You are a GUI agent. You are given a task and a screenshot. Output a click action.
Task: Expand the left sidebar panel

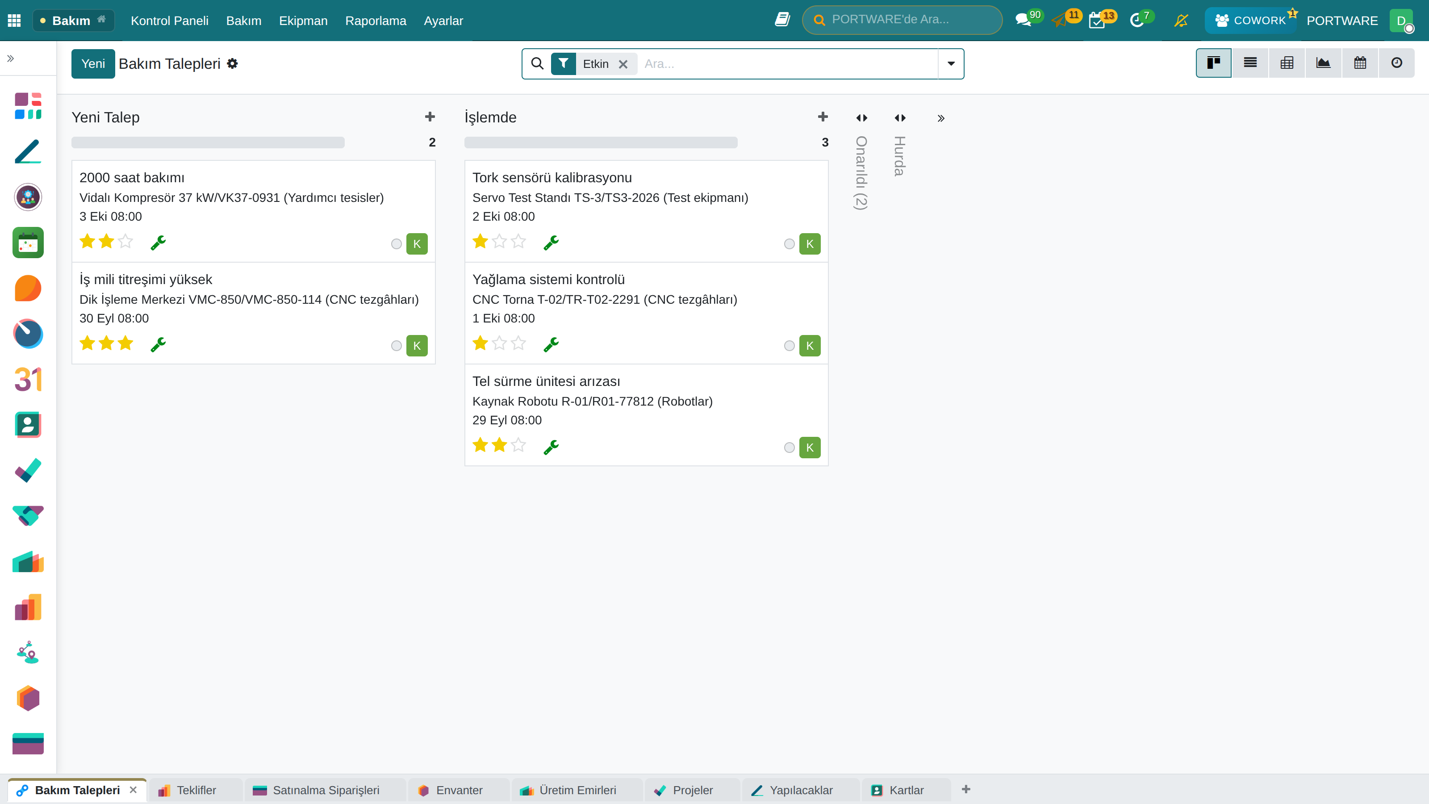click(11, 58)
